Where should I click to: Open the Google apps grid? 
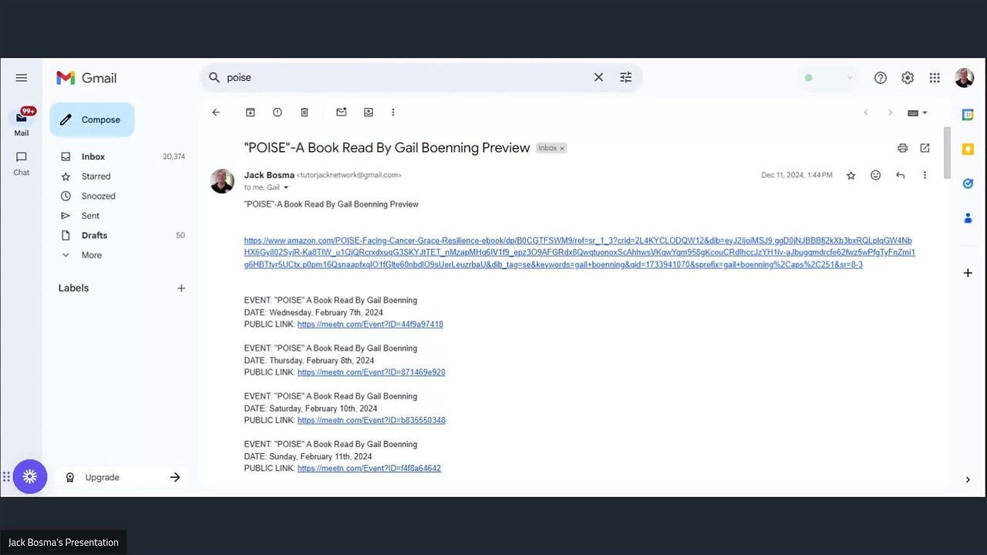(935, 78)
